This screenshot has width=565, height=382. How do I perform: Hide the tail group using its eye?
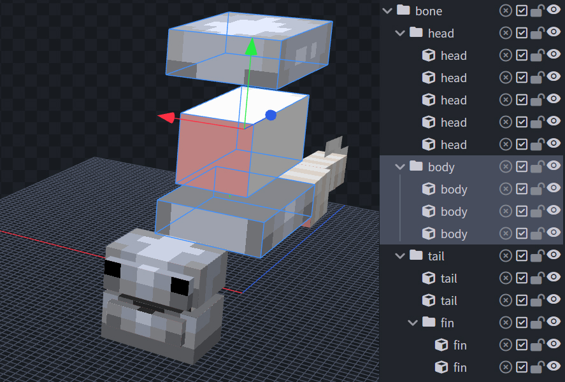tap(554, 255)
